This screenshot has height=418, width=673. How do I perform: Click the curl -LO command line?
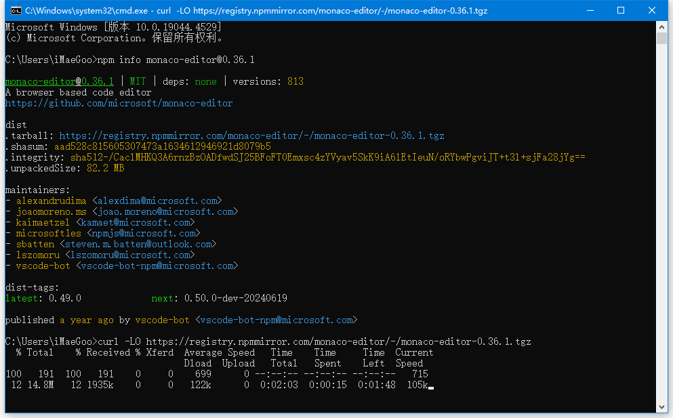314,341
